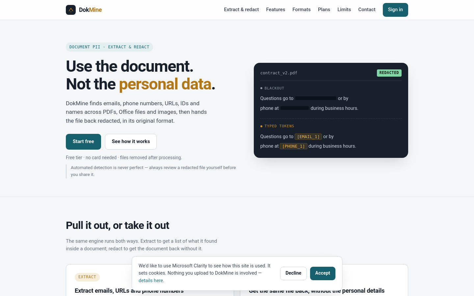Screen dimensions: 474x296
Task: Click the [PHONE_1] token
Action: click(x=294, y=146)
